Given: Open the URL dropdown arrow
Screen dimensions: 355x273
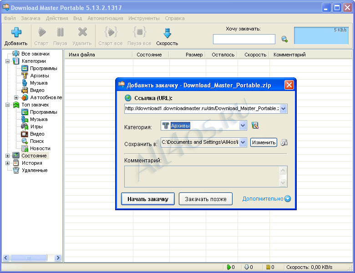Looking at the screenshot, I should [x=283, y=109].
